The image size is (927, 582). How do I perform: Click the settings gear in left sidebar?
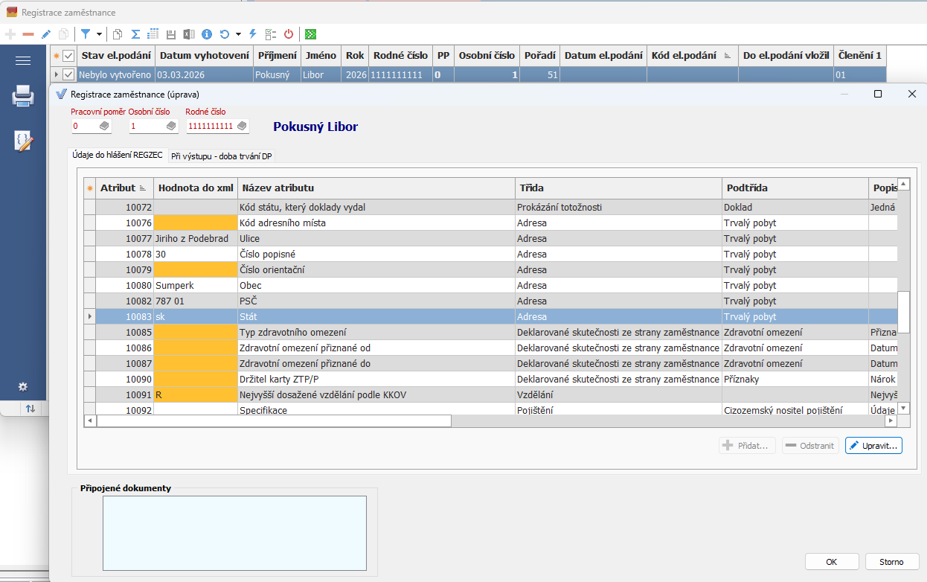pos(23,386)
